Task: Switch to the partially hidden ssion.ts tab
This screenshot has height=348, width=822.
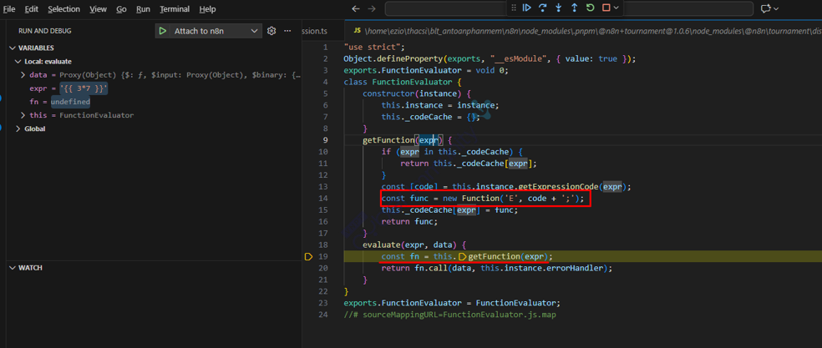Action: pyautogui.click(x=315, y=31)
